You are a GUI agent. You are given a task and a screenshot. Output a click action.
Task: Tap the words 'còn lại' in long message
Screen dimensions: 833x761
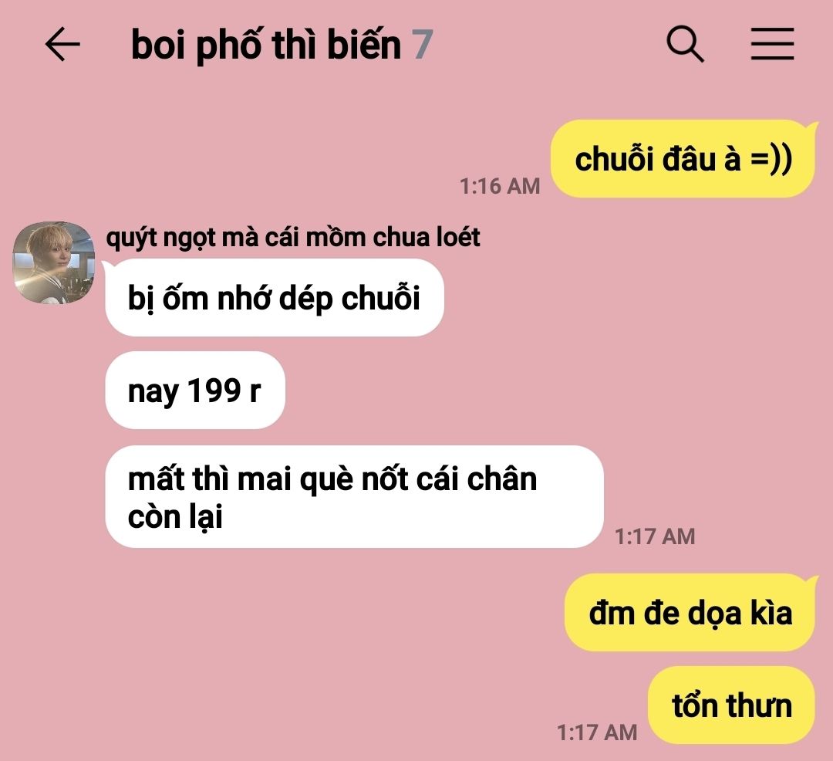point(175,516)
